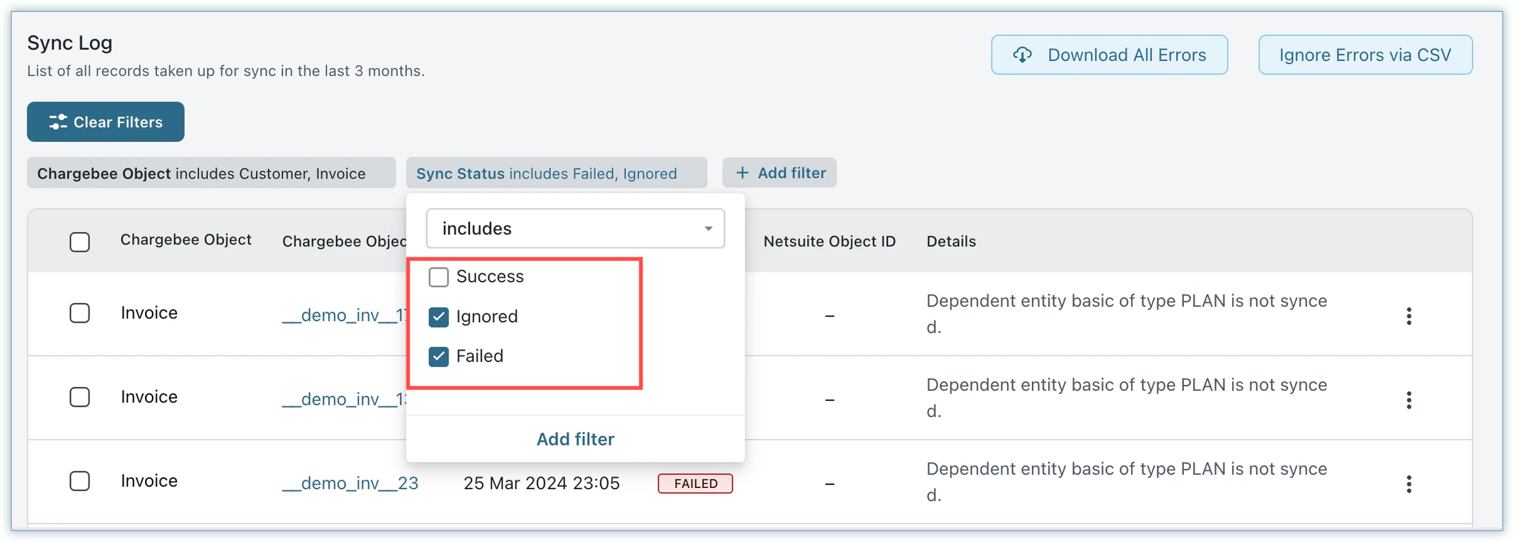Enable the Success status checkbox
Viewport: 1514px width, 542px height.
pos(438,277)
